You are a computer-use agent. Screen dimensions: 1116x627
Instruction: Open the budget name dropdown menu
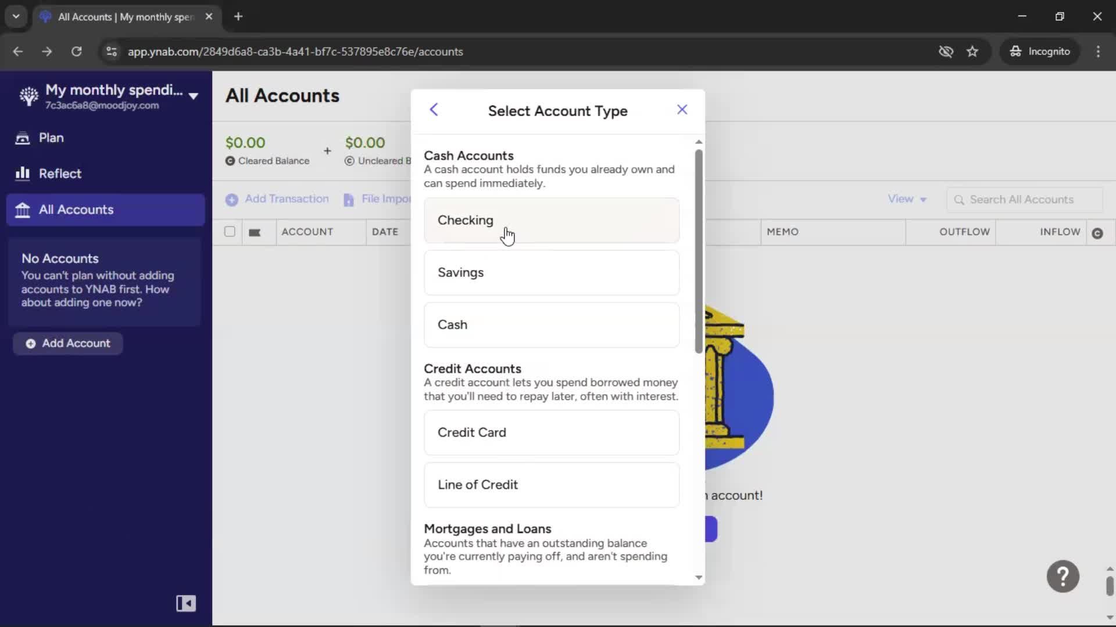194,96
